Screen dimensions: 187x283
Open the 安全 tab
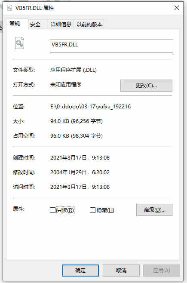[35, 25]
